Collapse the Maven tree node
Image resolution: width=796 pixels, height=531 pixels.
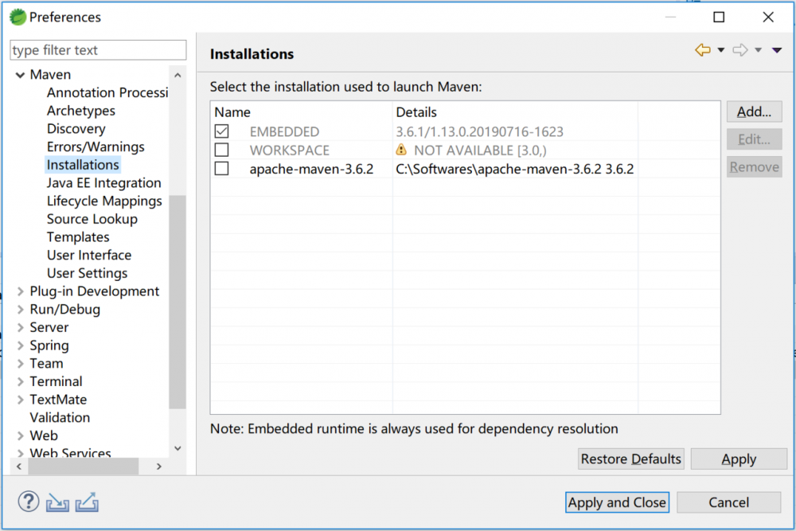coord(20,75)
